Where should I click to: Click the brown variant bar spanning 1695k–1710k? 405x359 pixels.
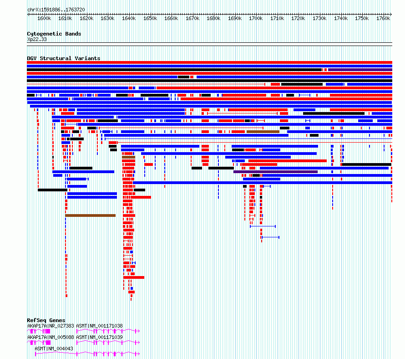[x=263, y=132]
